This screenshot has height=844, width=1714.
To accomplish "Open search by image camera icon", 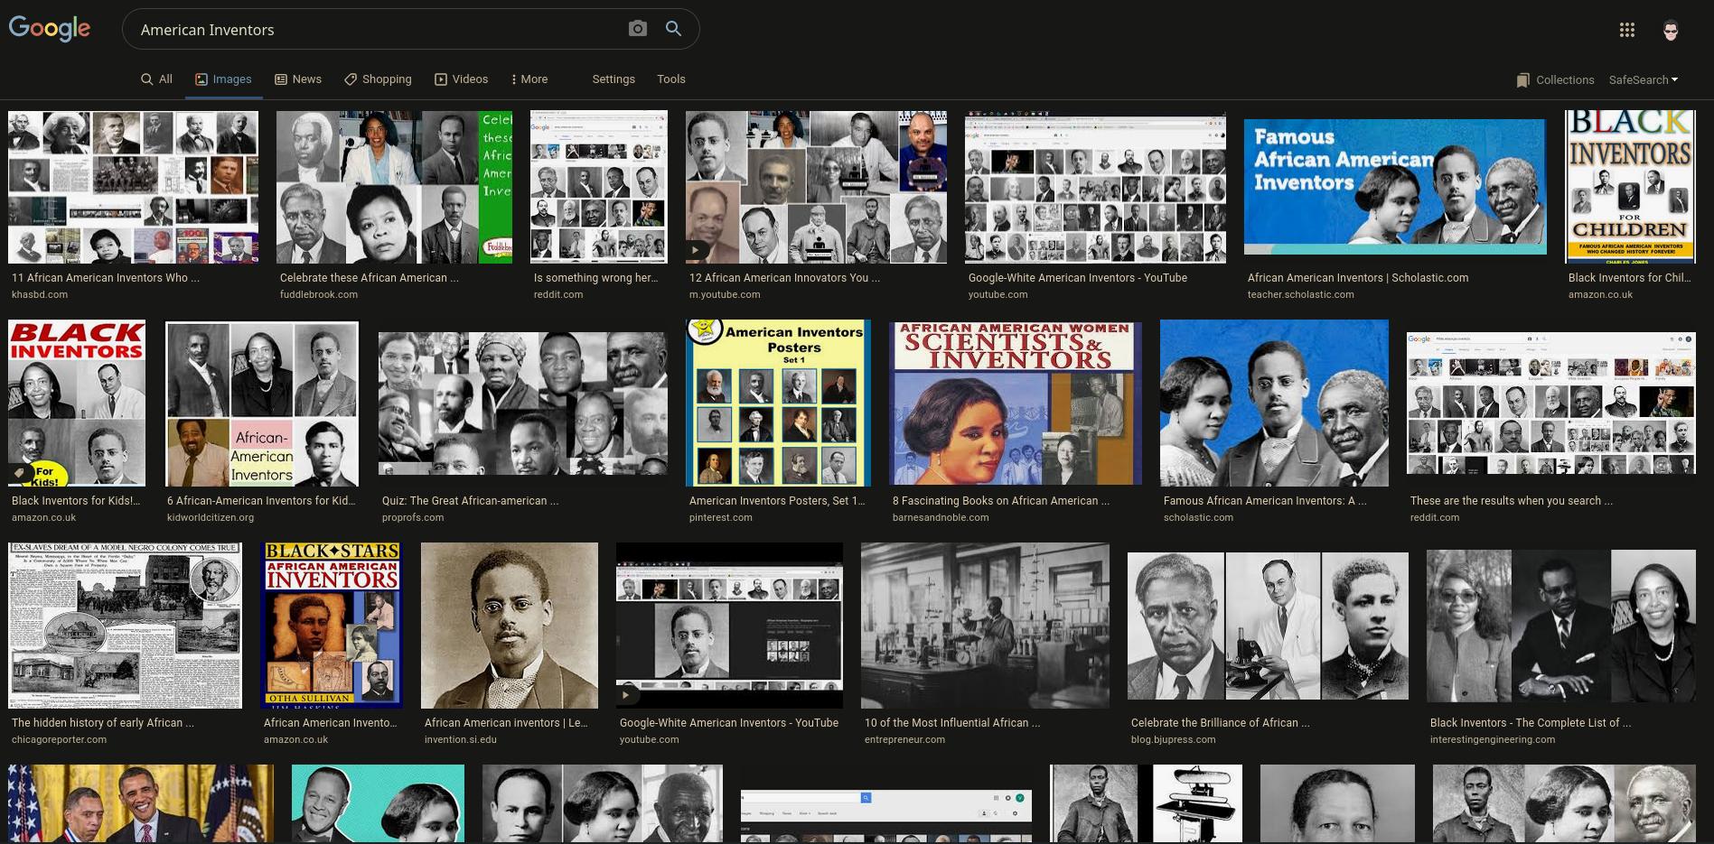I will point(638,29).
